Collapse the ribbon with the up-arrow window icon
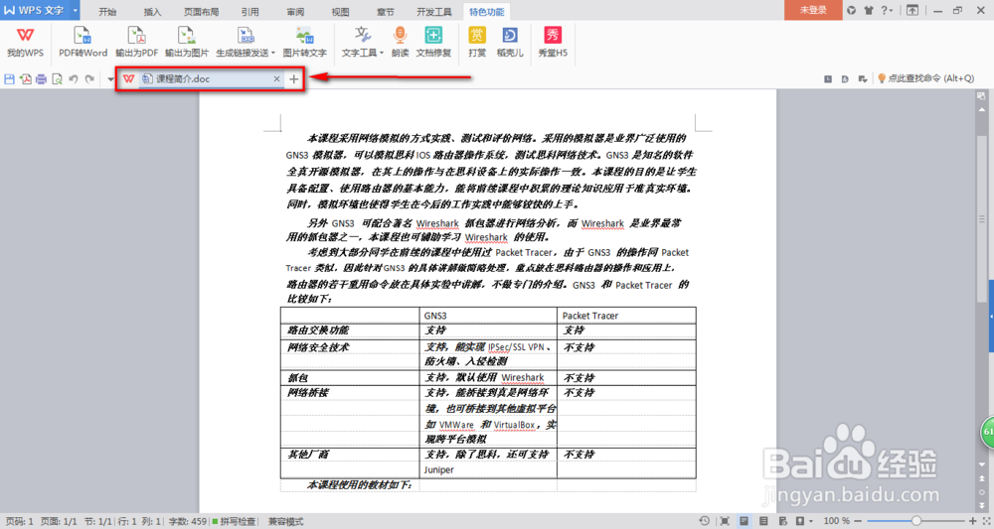 [912, 10]
